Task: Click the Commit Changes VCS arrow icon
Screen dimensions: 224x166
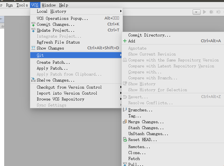Action: click(x=33, y=24)
